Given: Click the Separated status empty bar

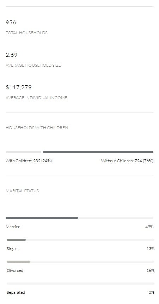Looking at the screenshot, I should [x=80, y=284].
